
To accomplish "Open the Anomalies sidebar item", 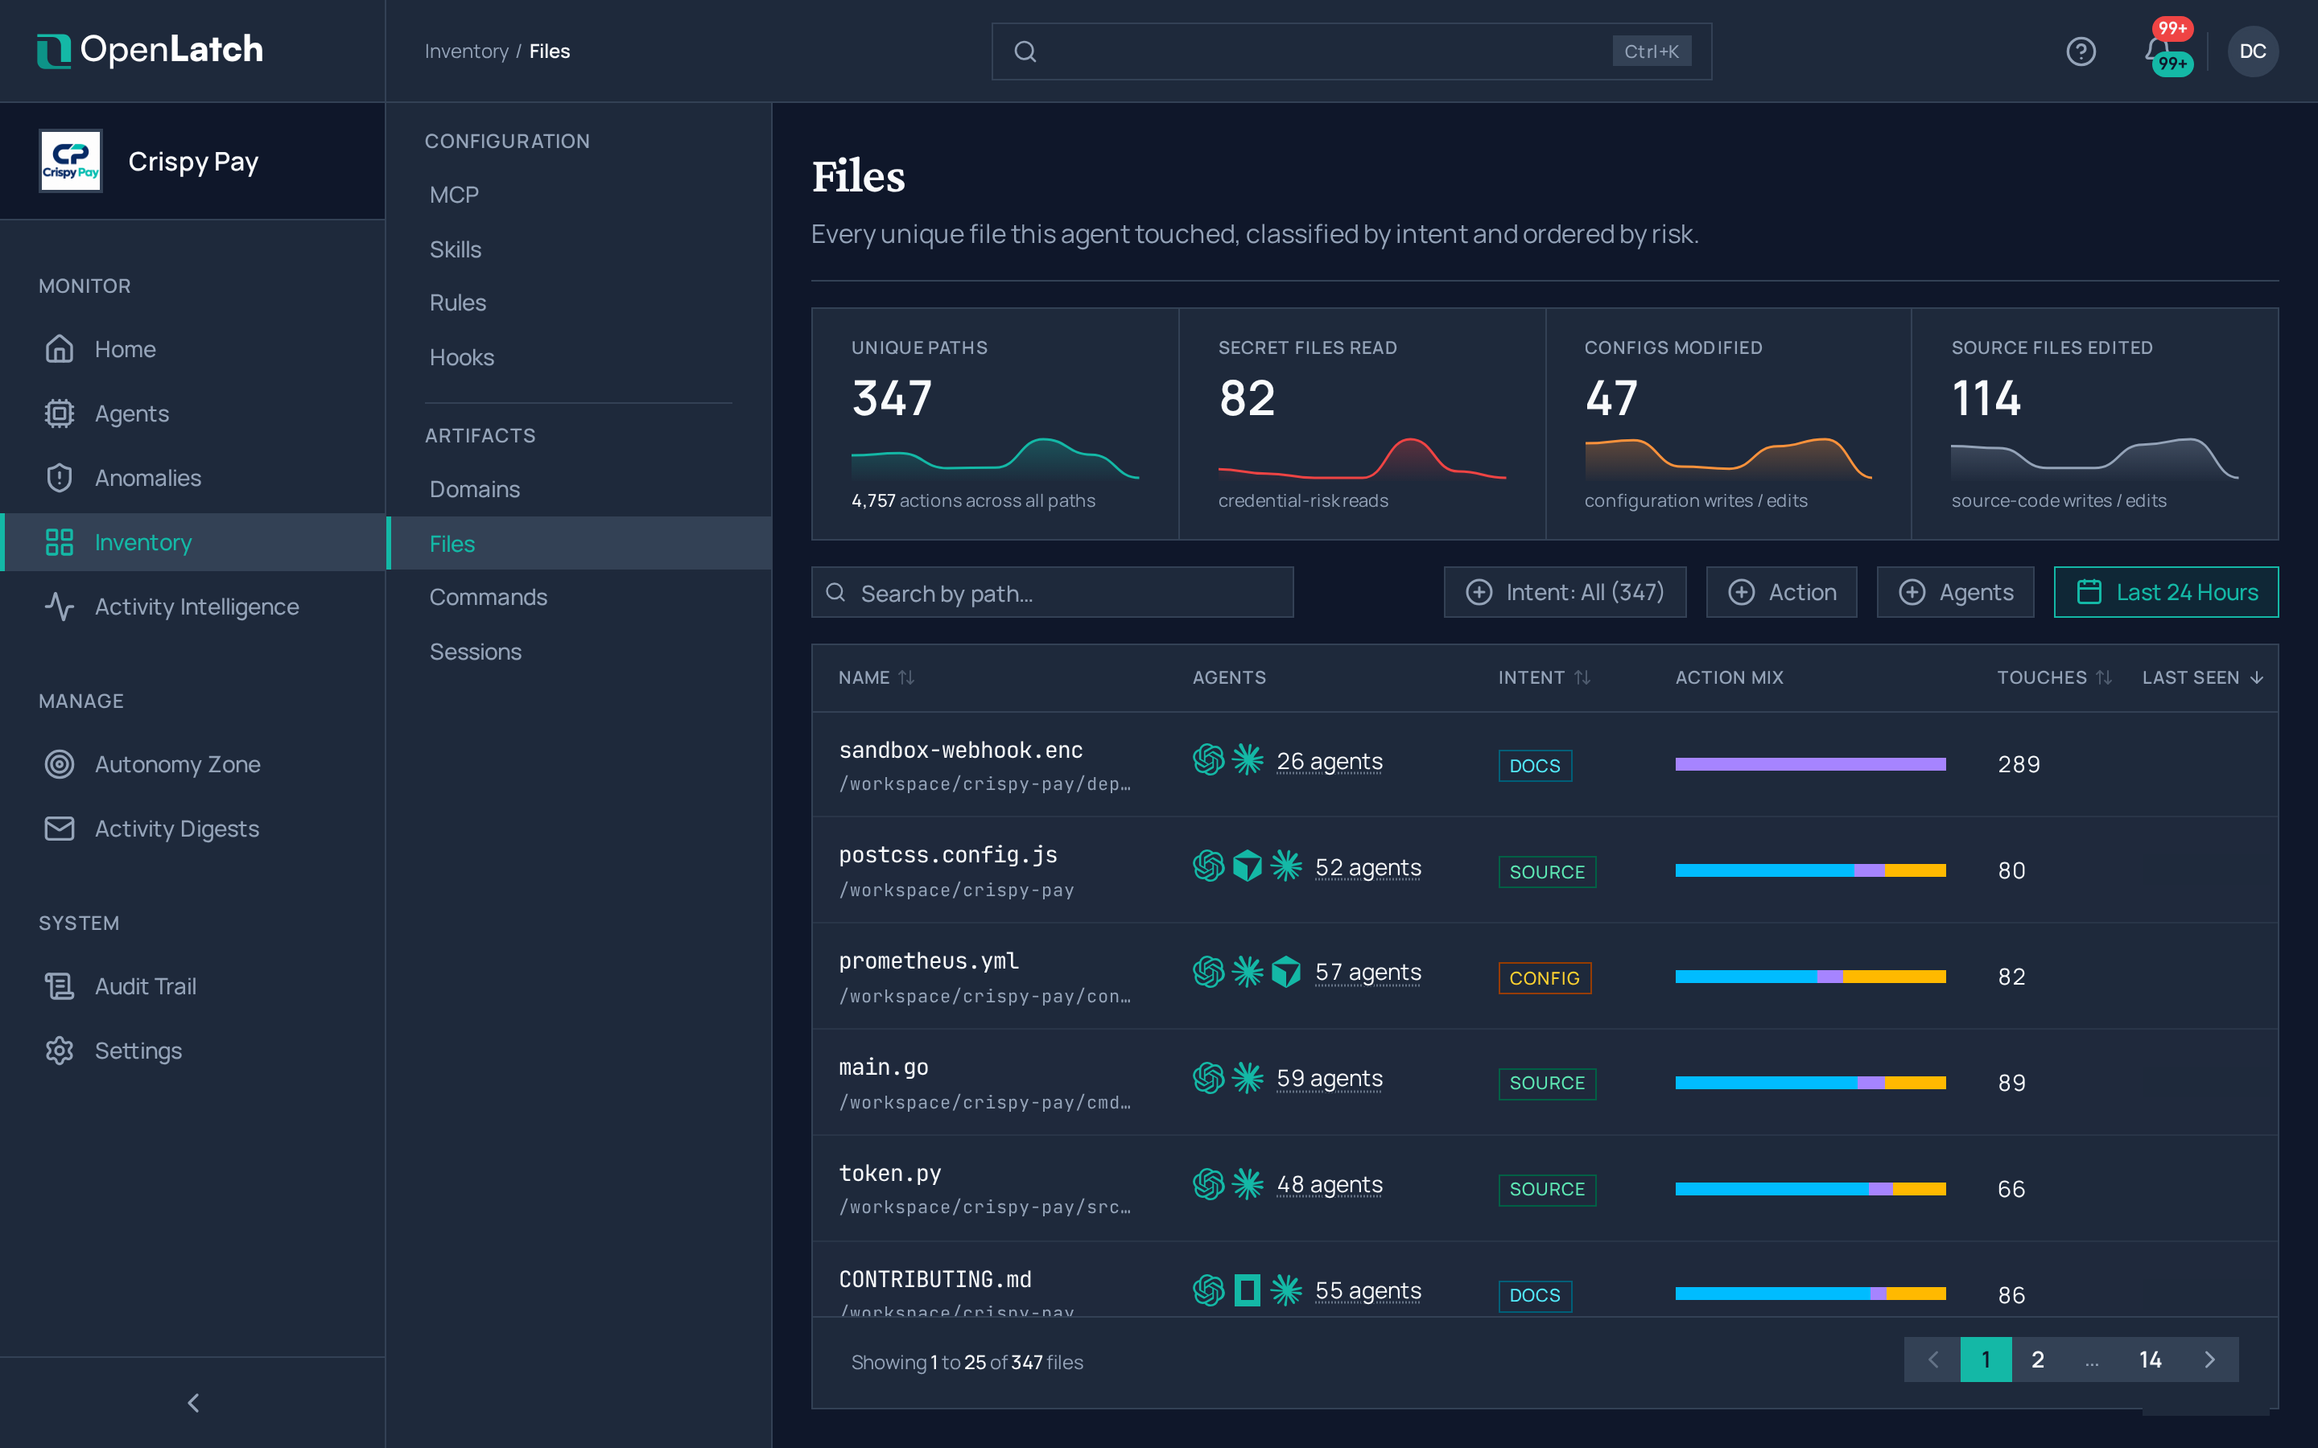I will 192,478.
